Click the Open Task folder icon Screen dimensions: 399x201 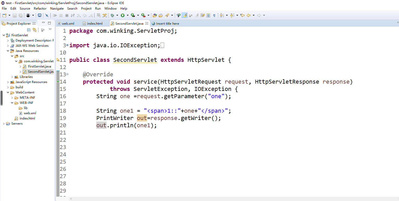coord(161,15)
